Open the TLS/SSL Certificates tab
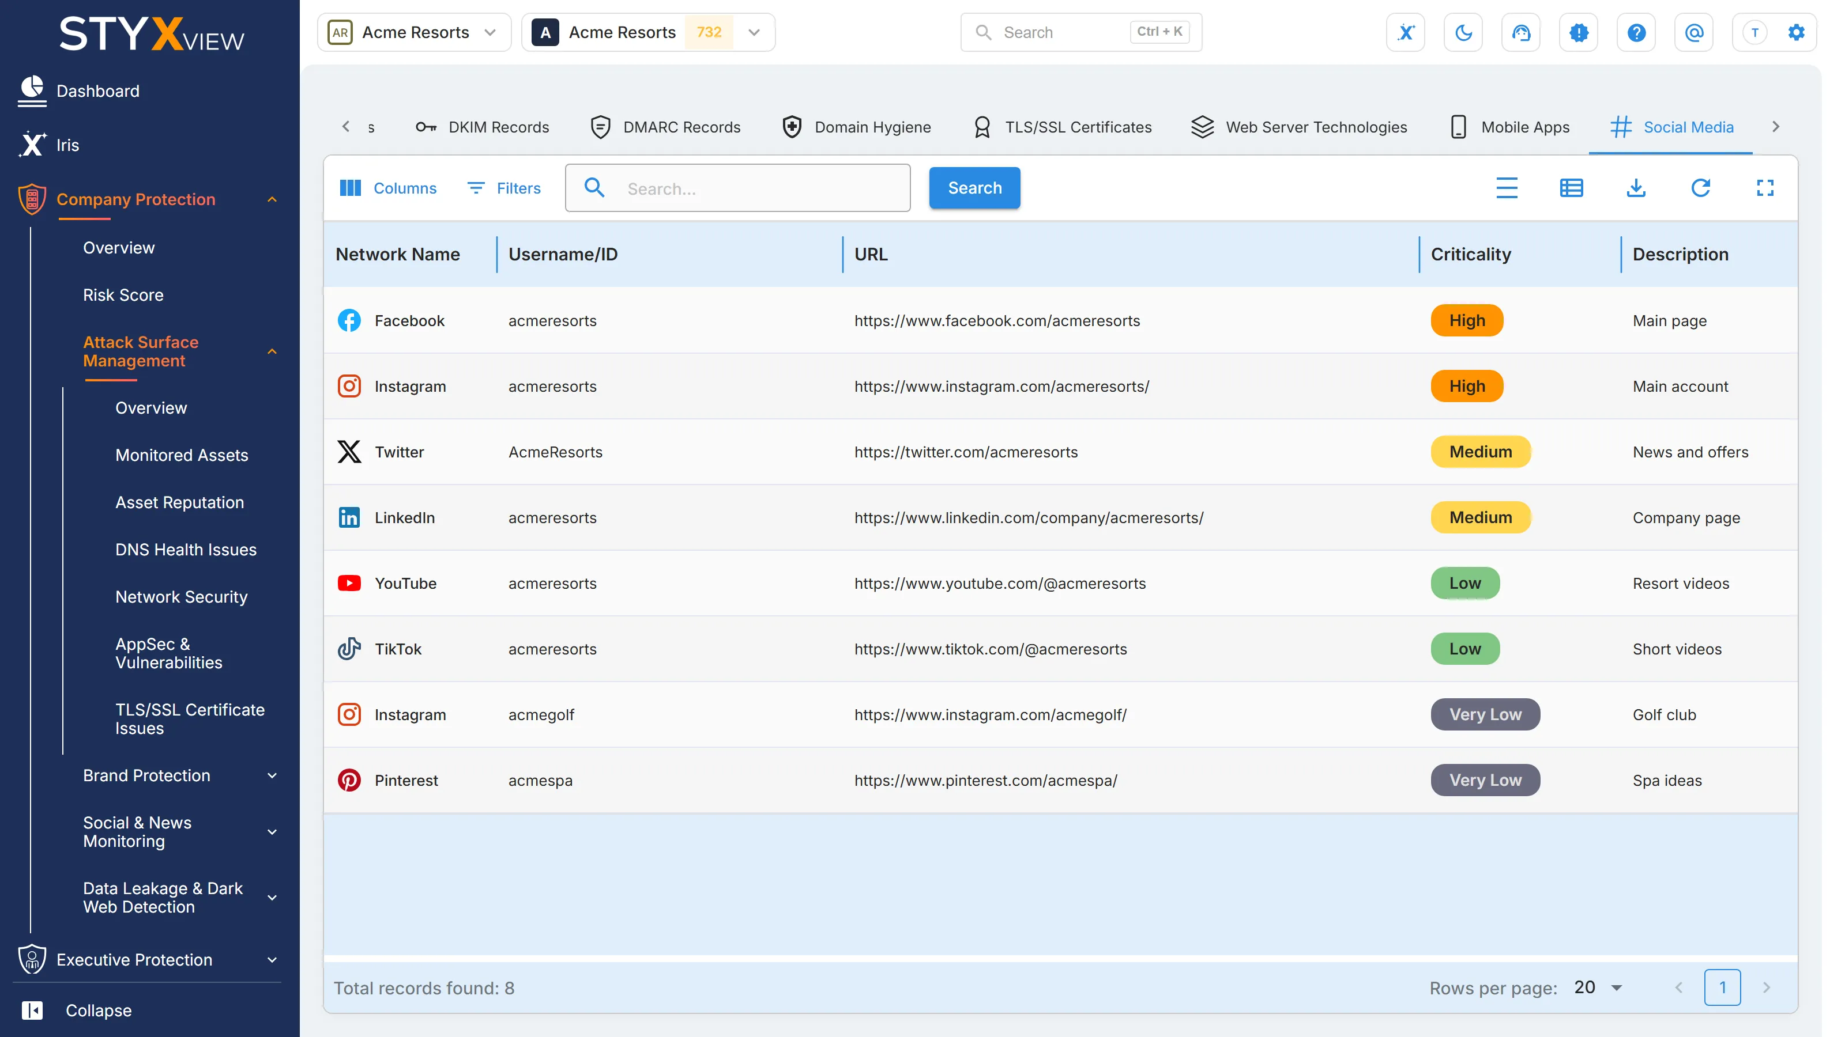The width and height of the screenshot is (1845, 1037). coord(1062,127)
